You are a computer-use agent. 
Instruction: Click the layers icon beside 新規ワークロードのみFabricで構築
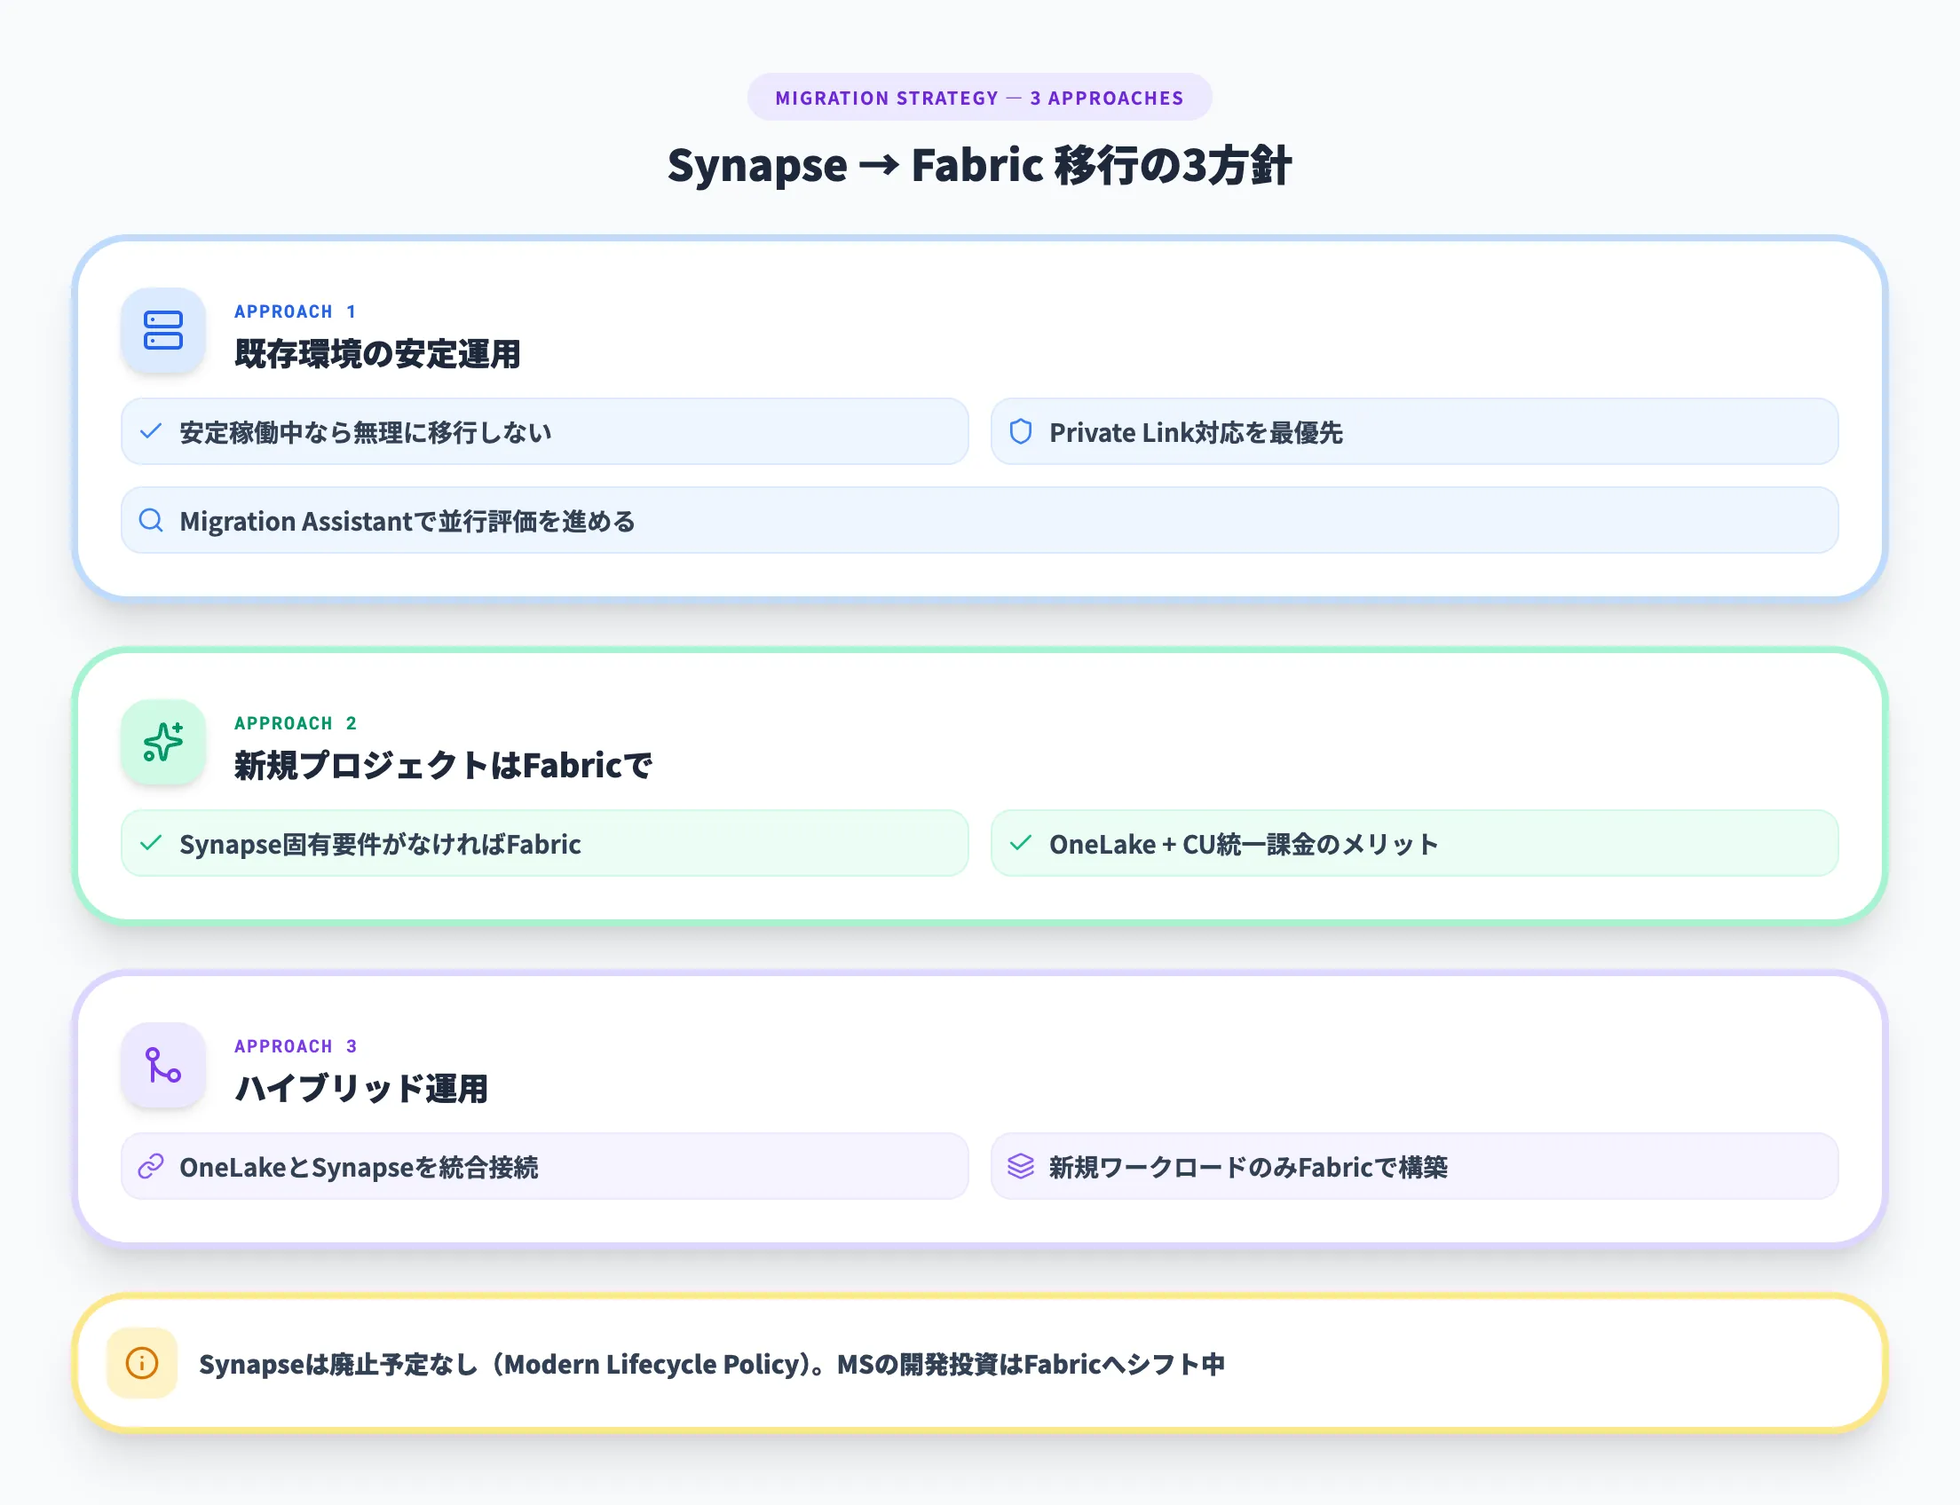[x=1021, y=1165]
